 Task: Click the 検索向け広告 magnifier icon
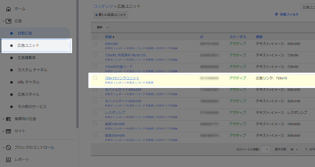coord(8,119)
